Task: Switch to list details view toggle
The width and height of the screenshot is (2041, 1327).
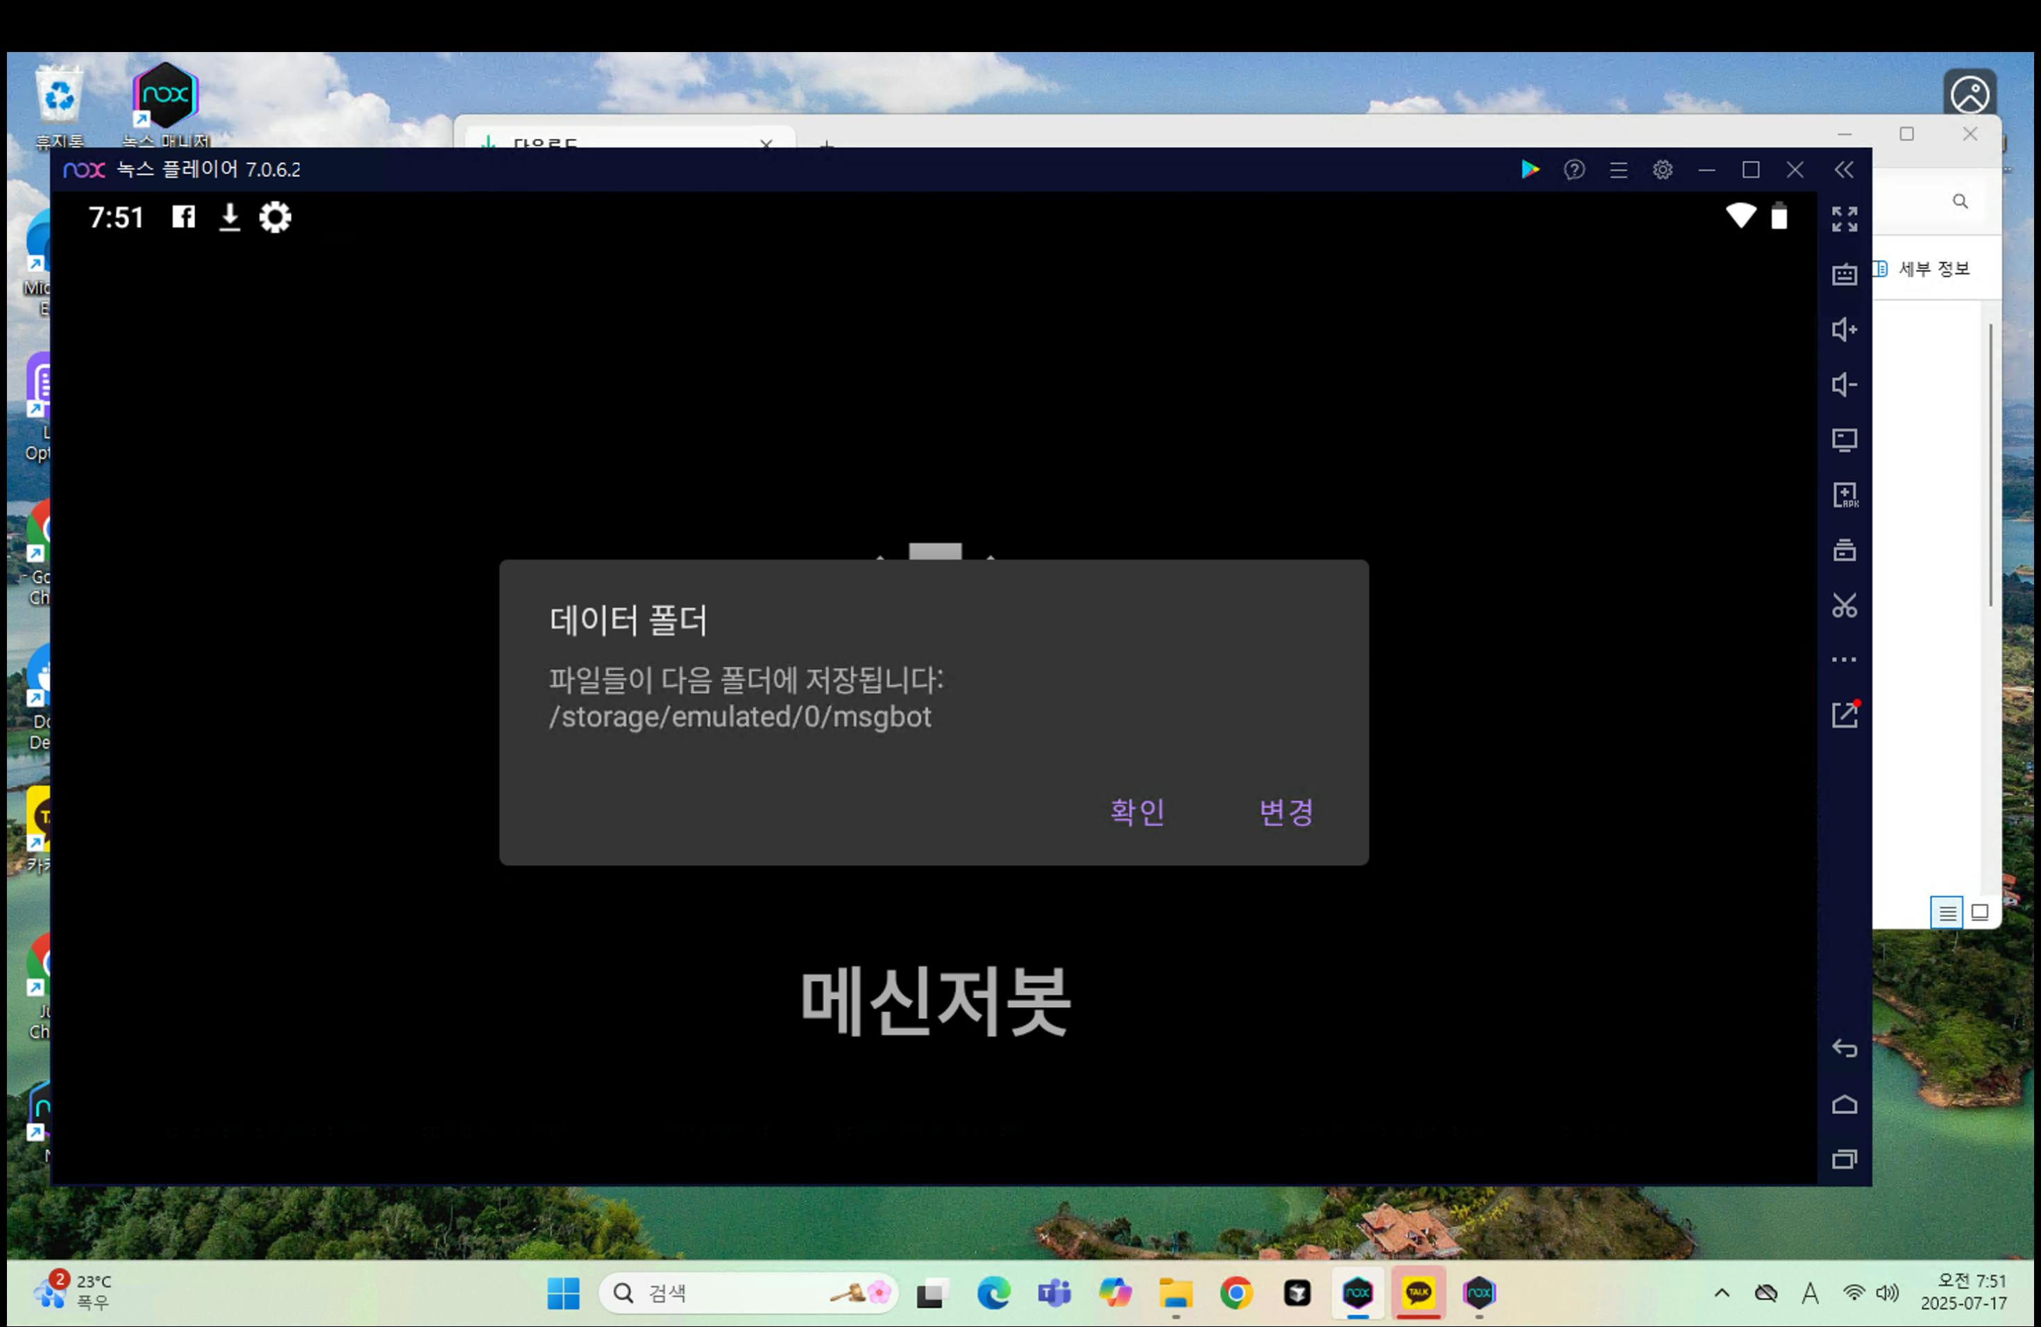Action: 1947,912
